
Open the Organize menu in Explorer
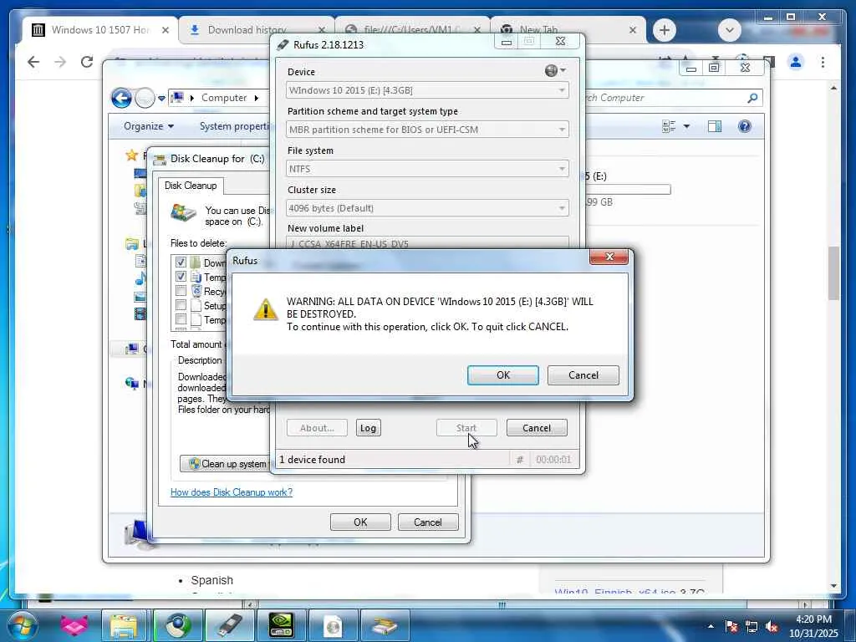pos(149,126)
